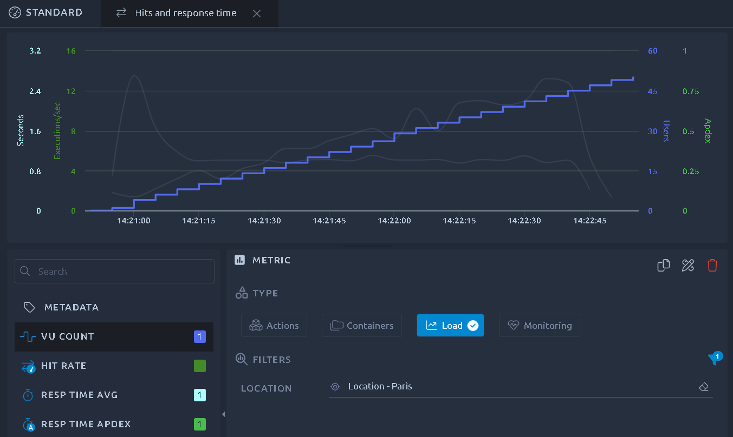Clear Location filter using the eraser icon
The width and height of the screenshot is (733, 437).
(x=704, y=387)
